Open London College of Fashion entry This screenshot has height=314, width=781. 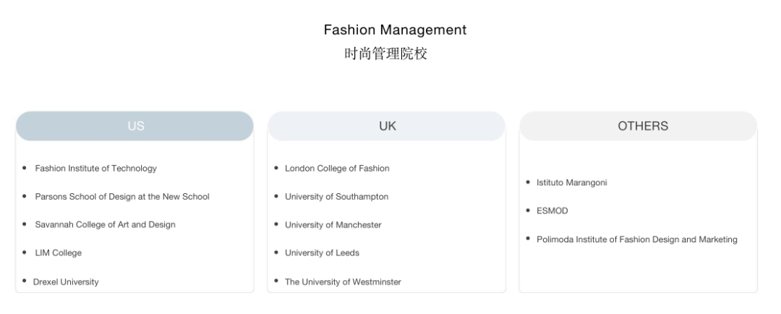pos(337,169)
